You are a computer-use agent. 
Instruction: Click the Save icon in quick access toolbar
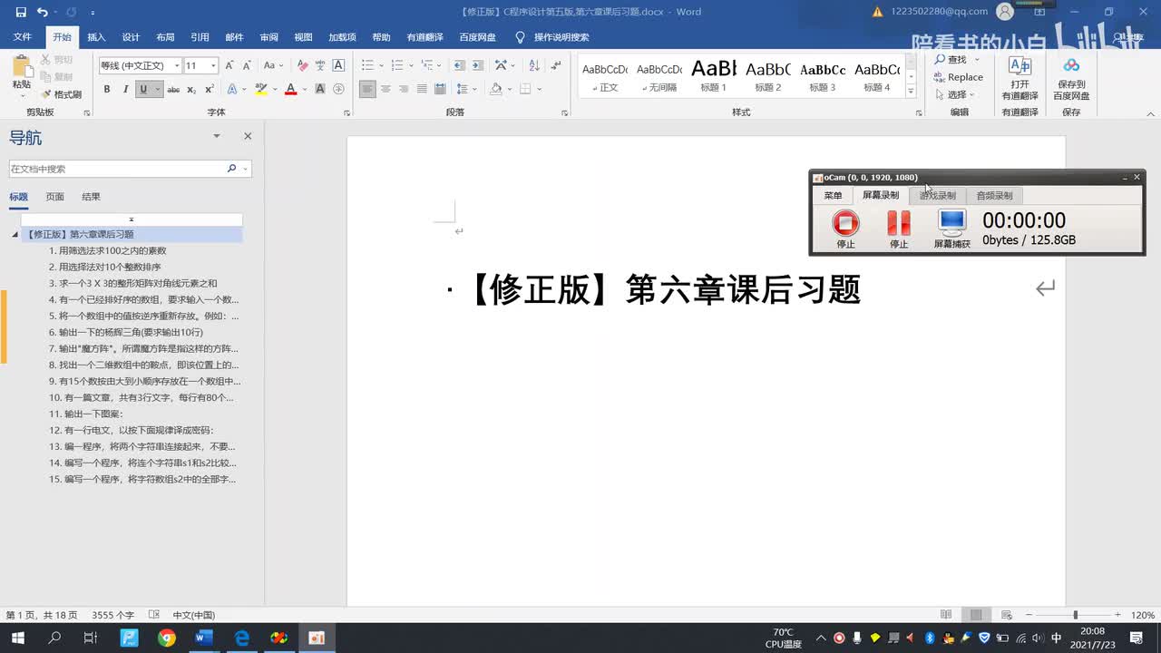coord(21,12)
